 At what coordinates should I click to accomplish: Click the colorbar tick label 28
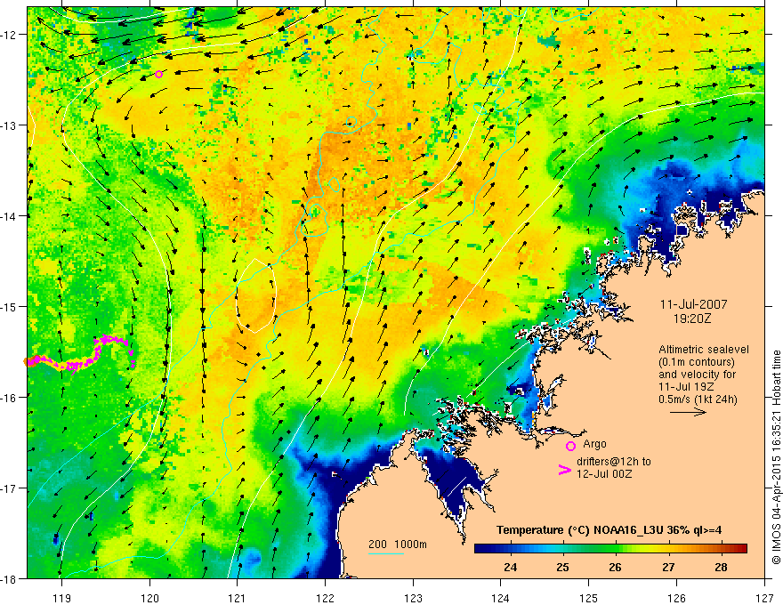721,567
